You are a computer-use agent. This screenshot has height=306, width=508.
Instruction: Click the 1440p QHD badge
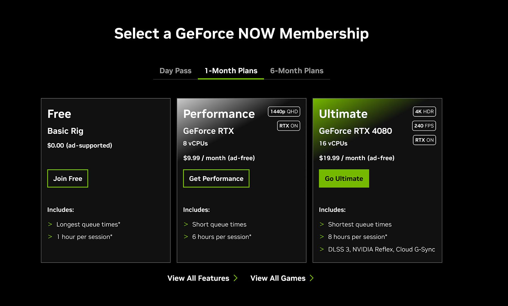point(284,112)
